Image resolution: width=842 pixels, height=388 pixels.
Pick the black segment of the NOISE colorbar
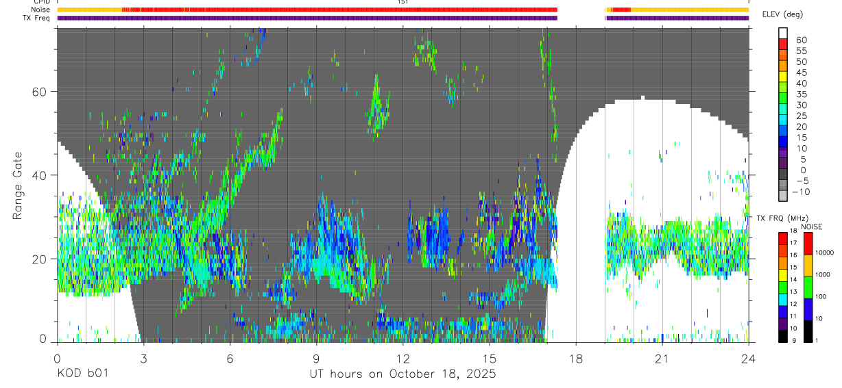point(808,331)
